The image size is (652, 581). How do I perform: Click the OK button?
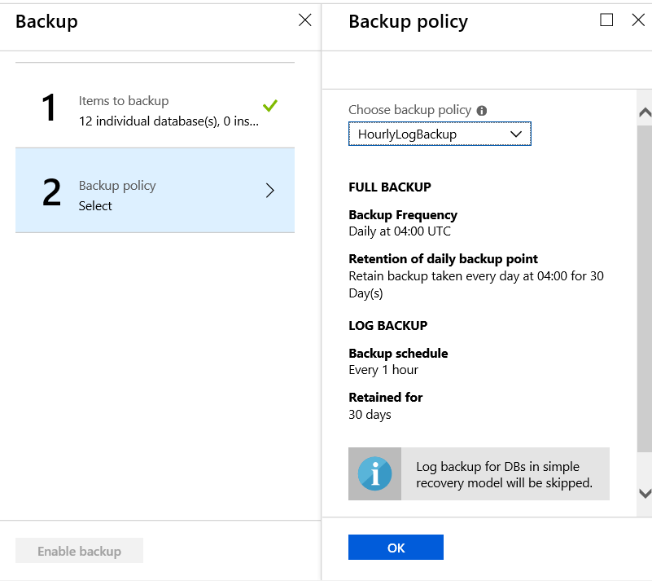pos(396,548)
